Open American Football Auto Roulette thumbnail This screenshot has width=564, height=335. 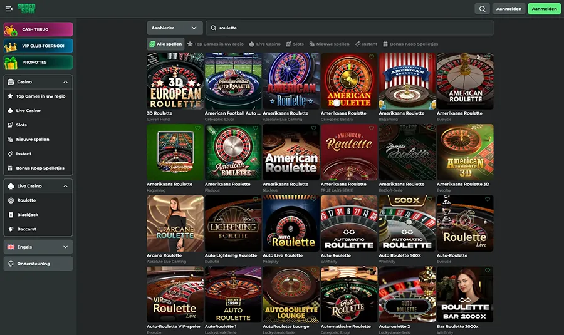tap(233, 81)
